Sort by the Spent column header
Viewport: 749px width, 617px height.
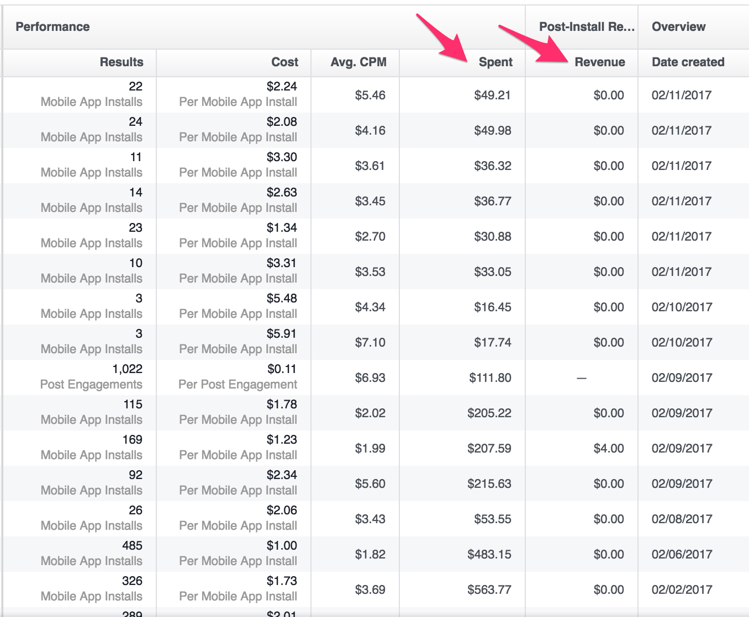coord(495,62)
